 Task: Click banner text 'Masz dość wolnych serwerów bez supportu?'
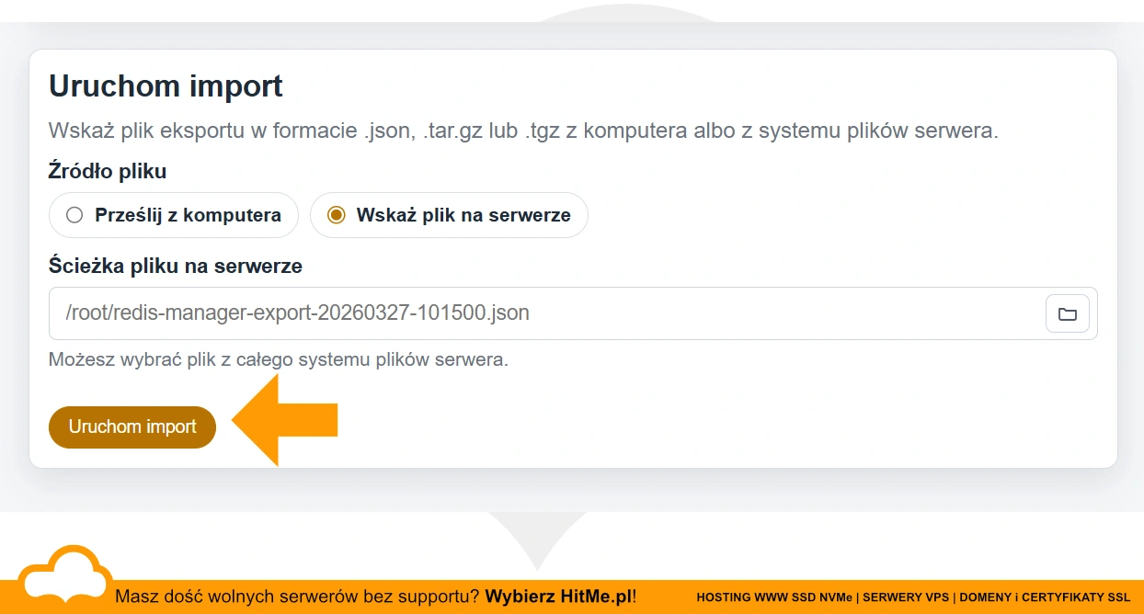point(297,597)
